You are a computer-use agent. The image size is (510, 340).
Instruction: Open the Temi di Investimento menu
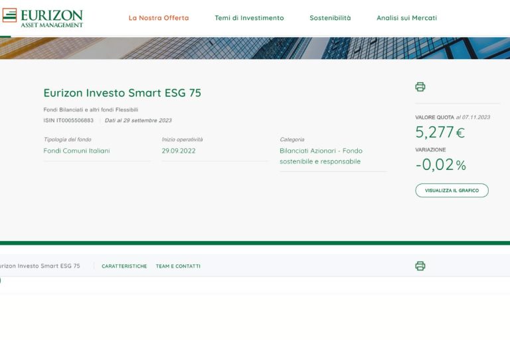point(249,18)
